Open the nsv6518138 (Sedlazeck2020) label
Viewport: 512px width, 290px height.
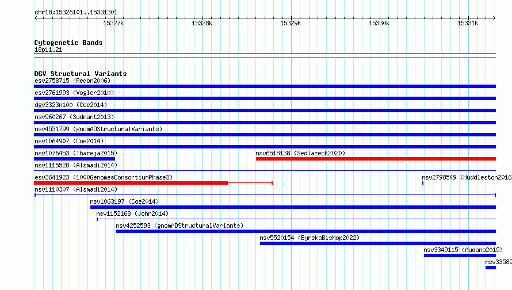point(300,153)
